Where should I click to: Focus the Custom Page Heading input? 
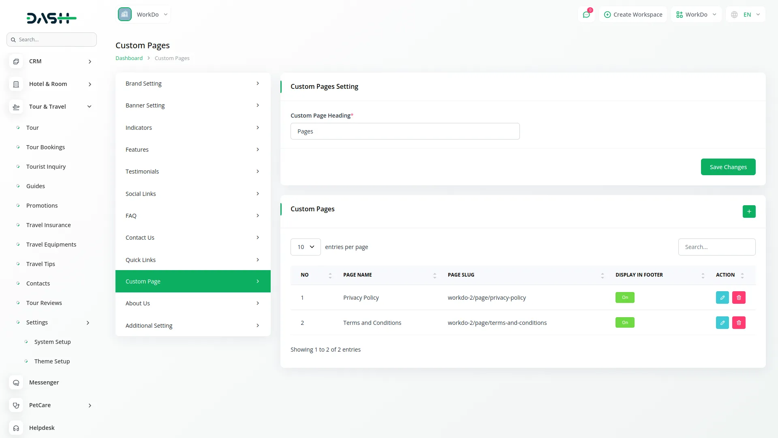(x=405, y=131)
